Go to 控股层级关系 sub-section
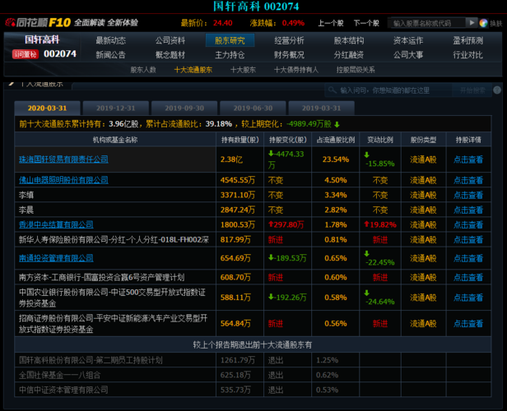 pos(356,70)
